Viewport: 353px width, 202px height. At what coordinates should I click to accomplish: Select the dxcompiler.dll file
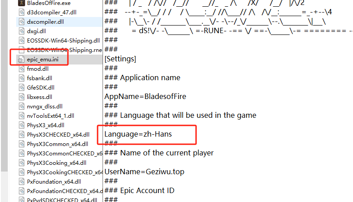point(45,22)
